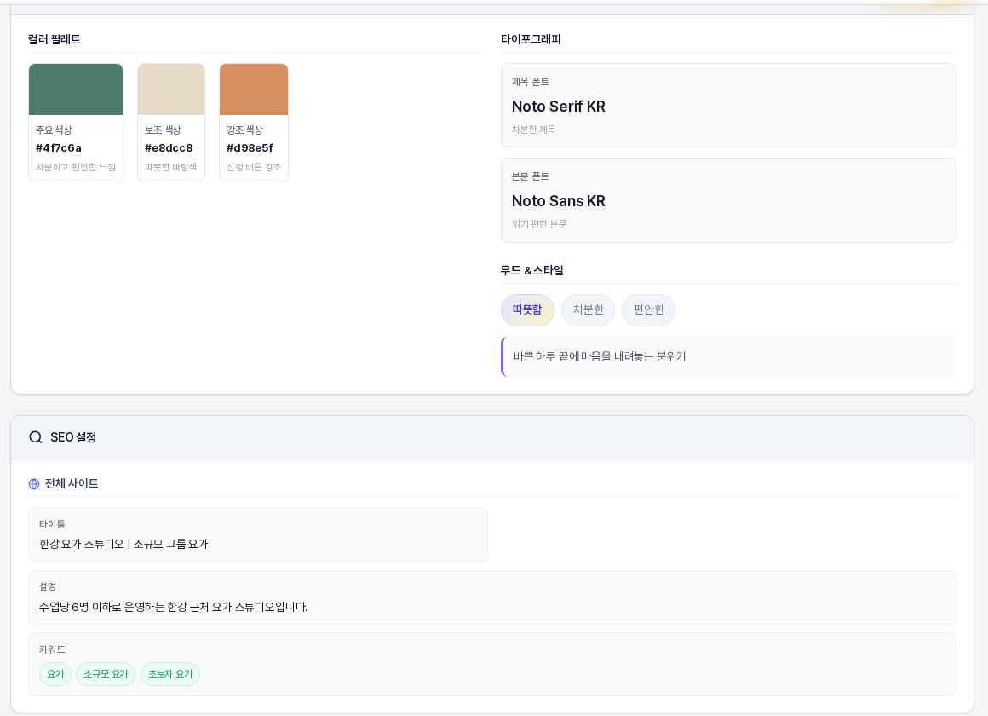Image resolution: width=988 pixels, height=716 pixels.
Task: Toggle the 따뜻함 mood chip
Action: [x=527, y=309]
